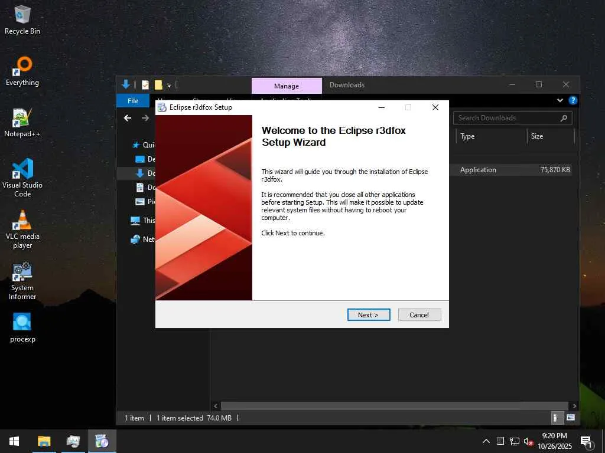605x453 pixels.
Task: Minimize the Eclipse r3dfox Setup window
Action: (x=382, y=107)
